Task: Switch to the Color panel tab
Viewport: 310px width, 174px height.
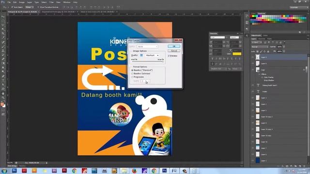Action: tap(253, 14)
